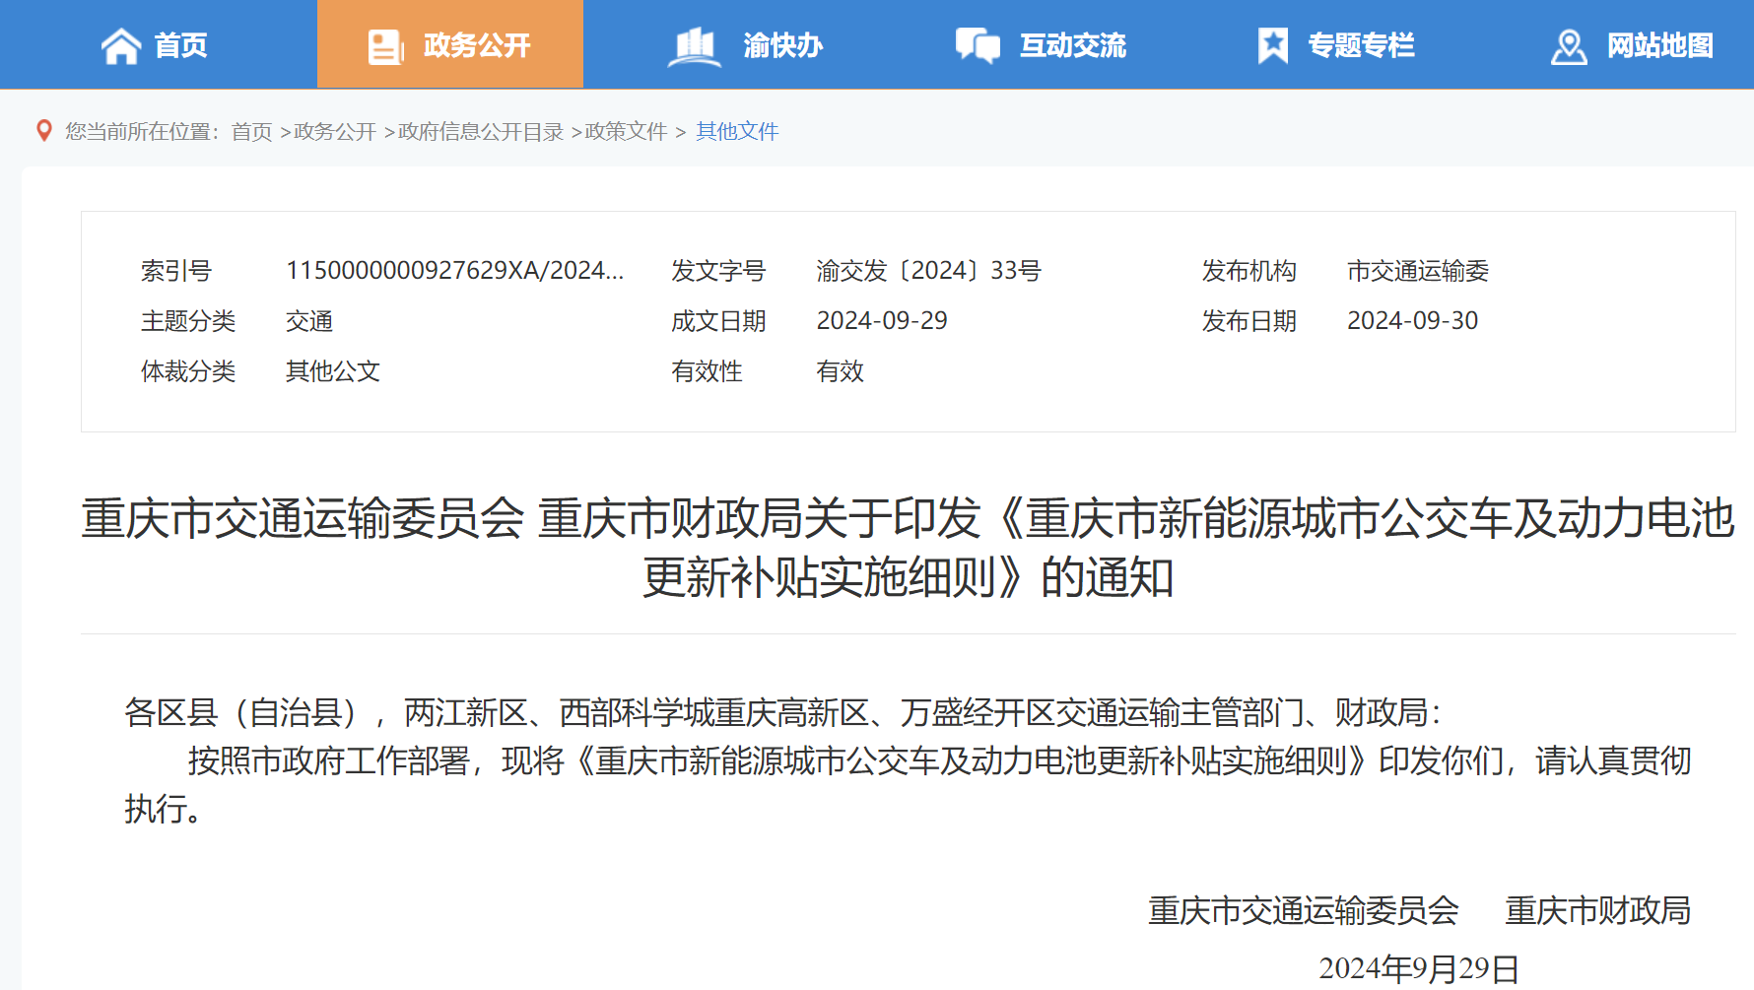Click the 政务公开 document icon
The width and height of the screenshot is (1754, 990).
coord(385,46)
